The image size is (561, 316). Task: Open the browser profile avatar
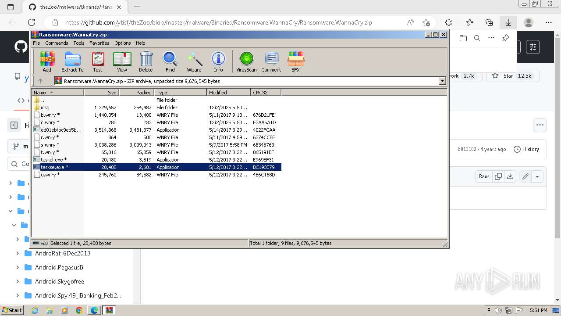point(529,22)
